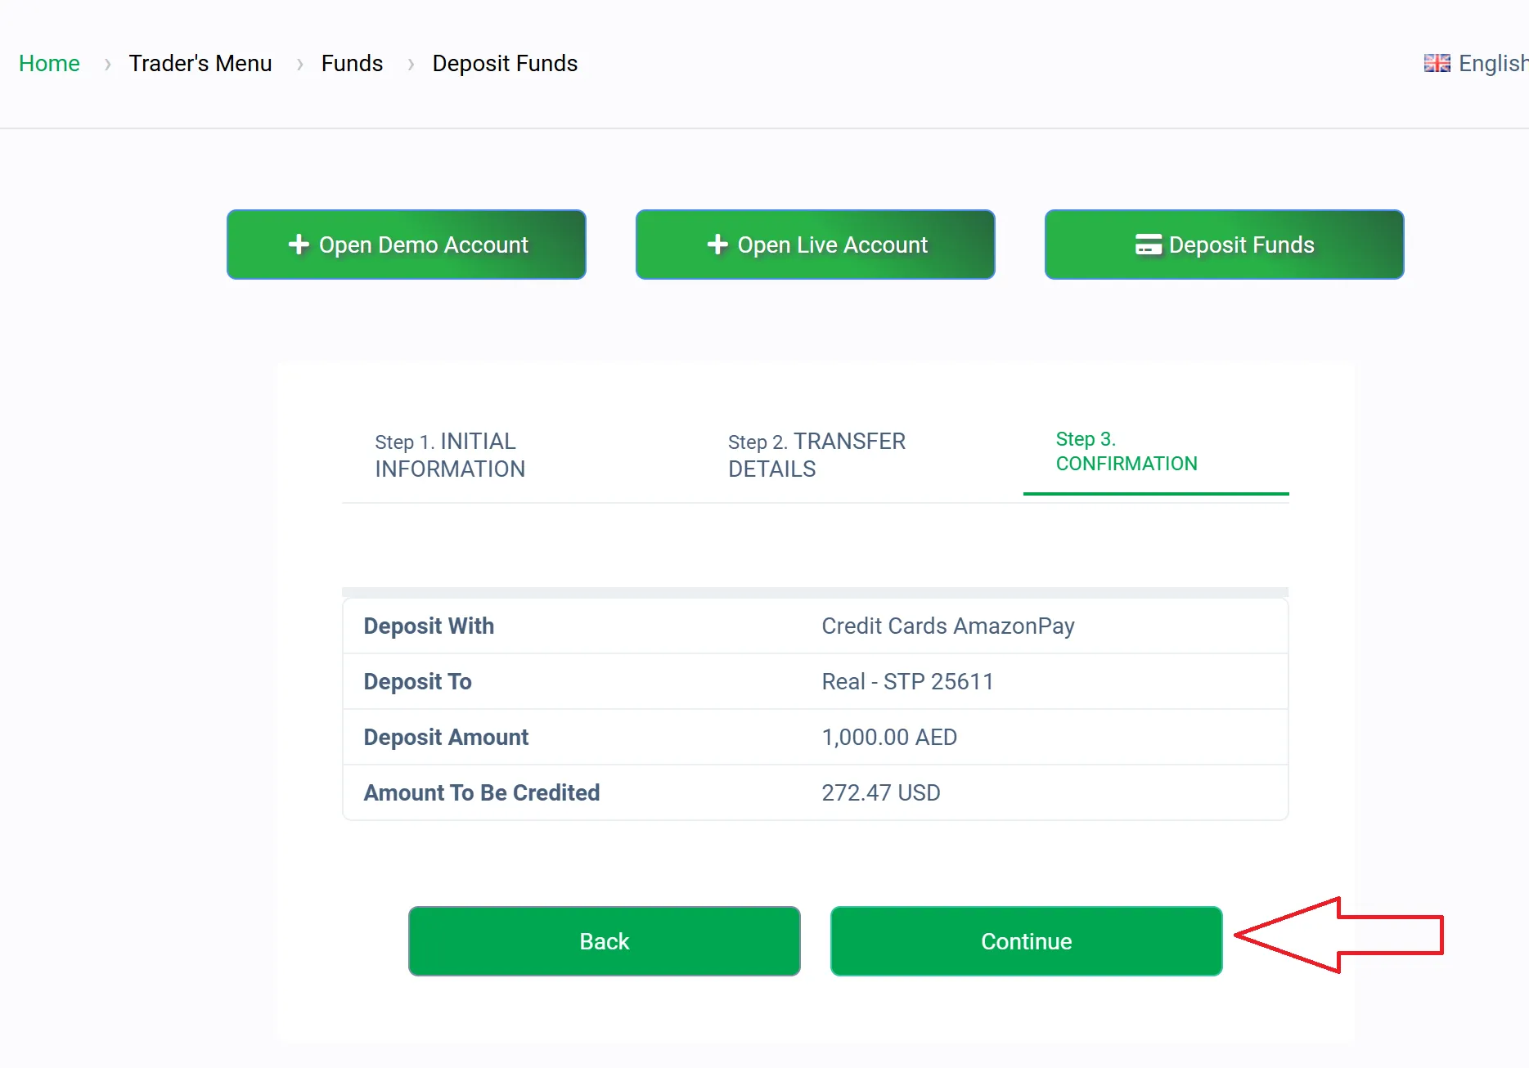1529x1068 pixels.
Task: Go to the Home breadcrumb link
Action: (x=49, y=63)
